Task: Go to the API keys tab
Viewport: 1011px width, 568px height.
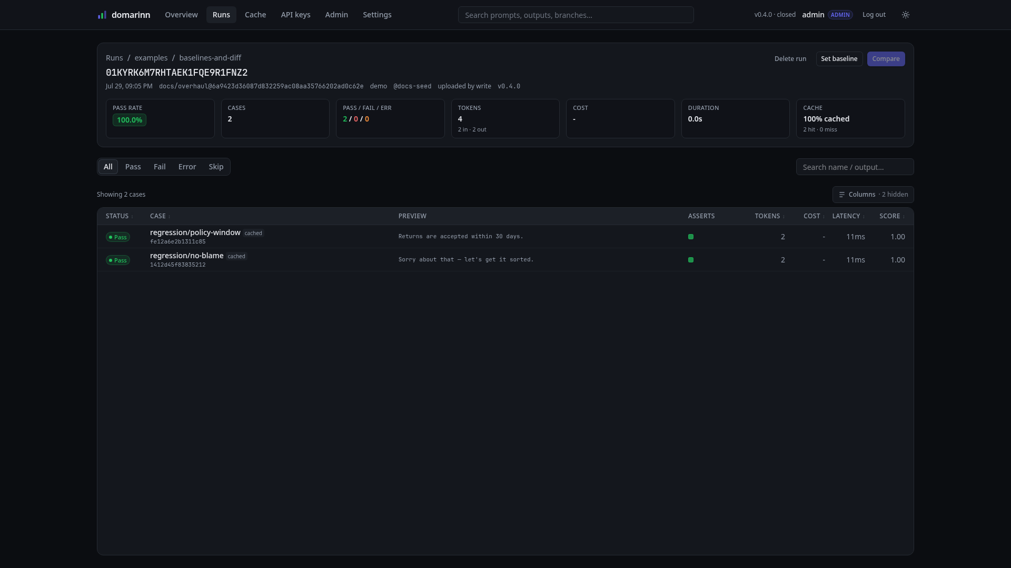Action: coord(295,15)
